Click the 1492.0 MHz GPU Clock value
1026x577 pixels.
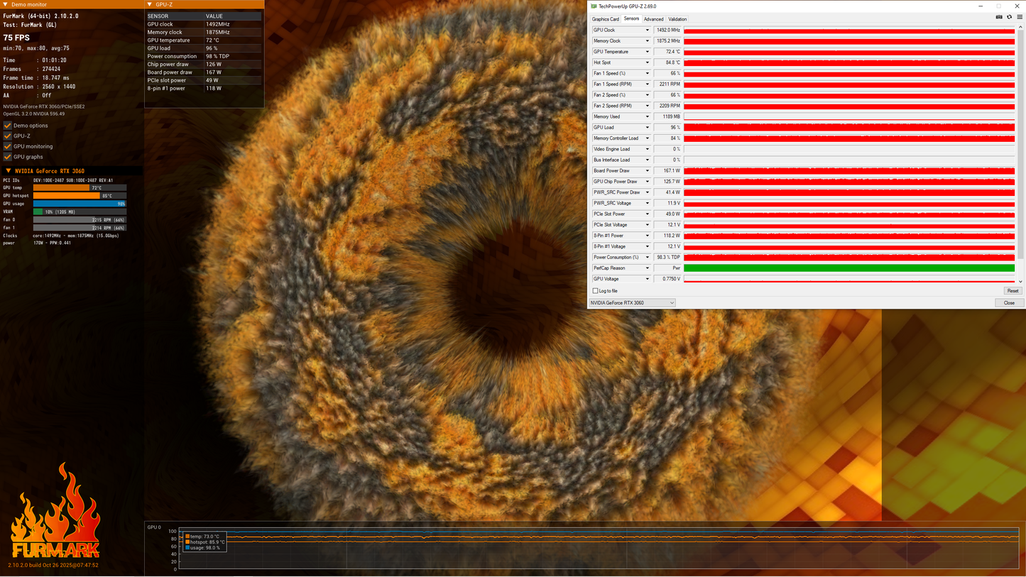667,31
